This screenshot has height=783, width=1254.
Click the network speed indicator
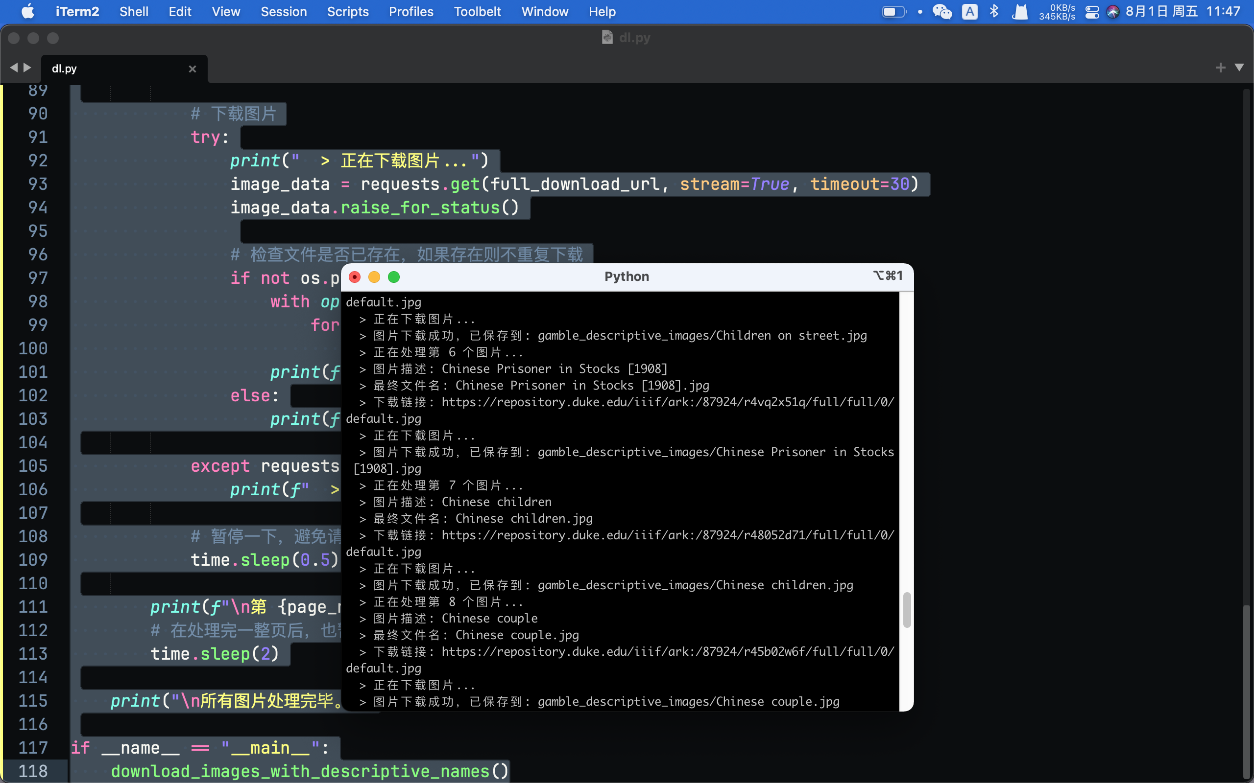pyautogui.click(x=1057, y=11)
